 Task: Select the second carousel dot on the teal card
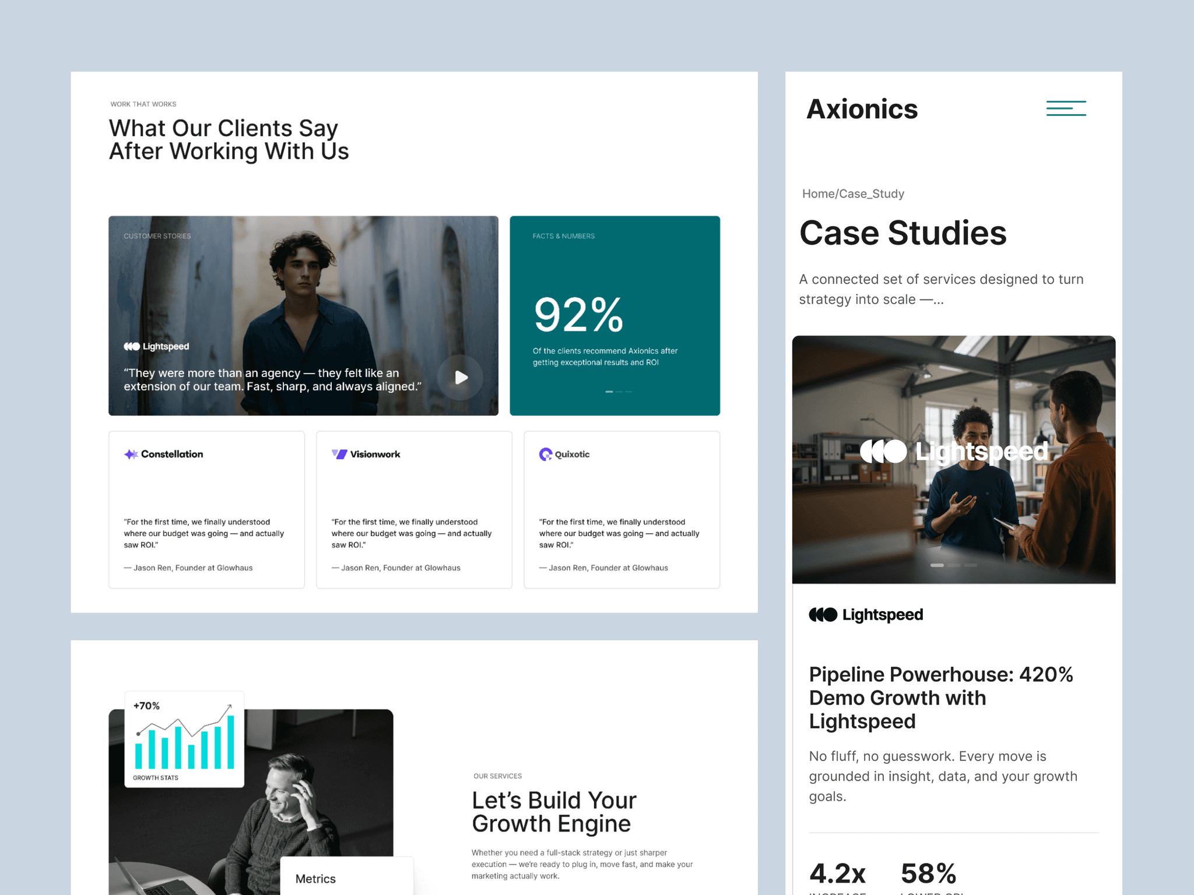(x=618, y=392)
